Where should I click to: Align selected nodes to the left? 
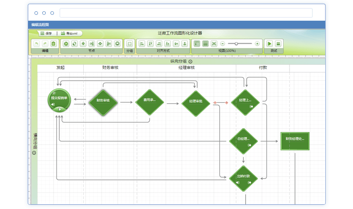[142, 44]
